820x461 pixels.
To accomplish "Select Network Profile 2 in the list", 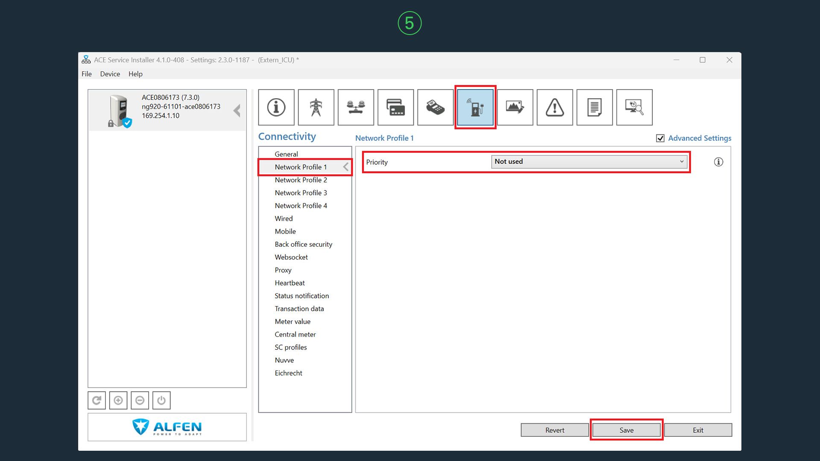I will [301, 180].
